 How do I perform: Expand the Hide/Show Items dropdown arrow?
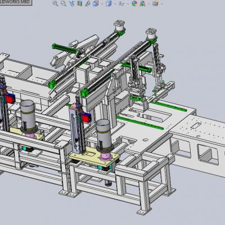pyautogui.click(x=128, y=4)
